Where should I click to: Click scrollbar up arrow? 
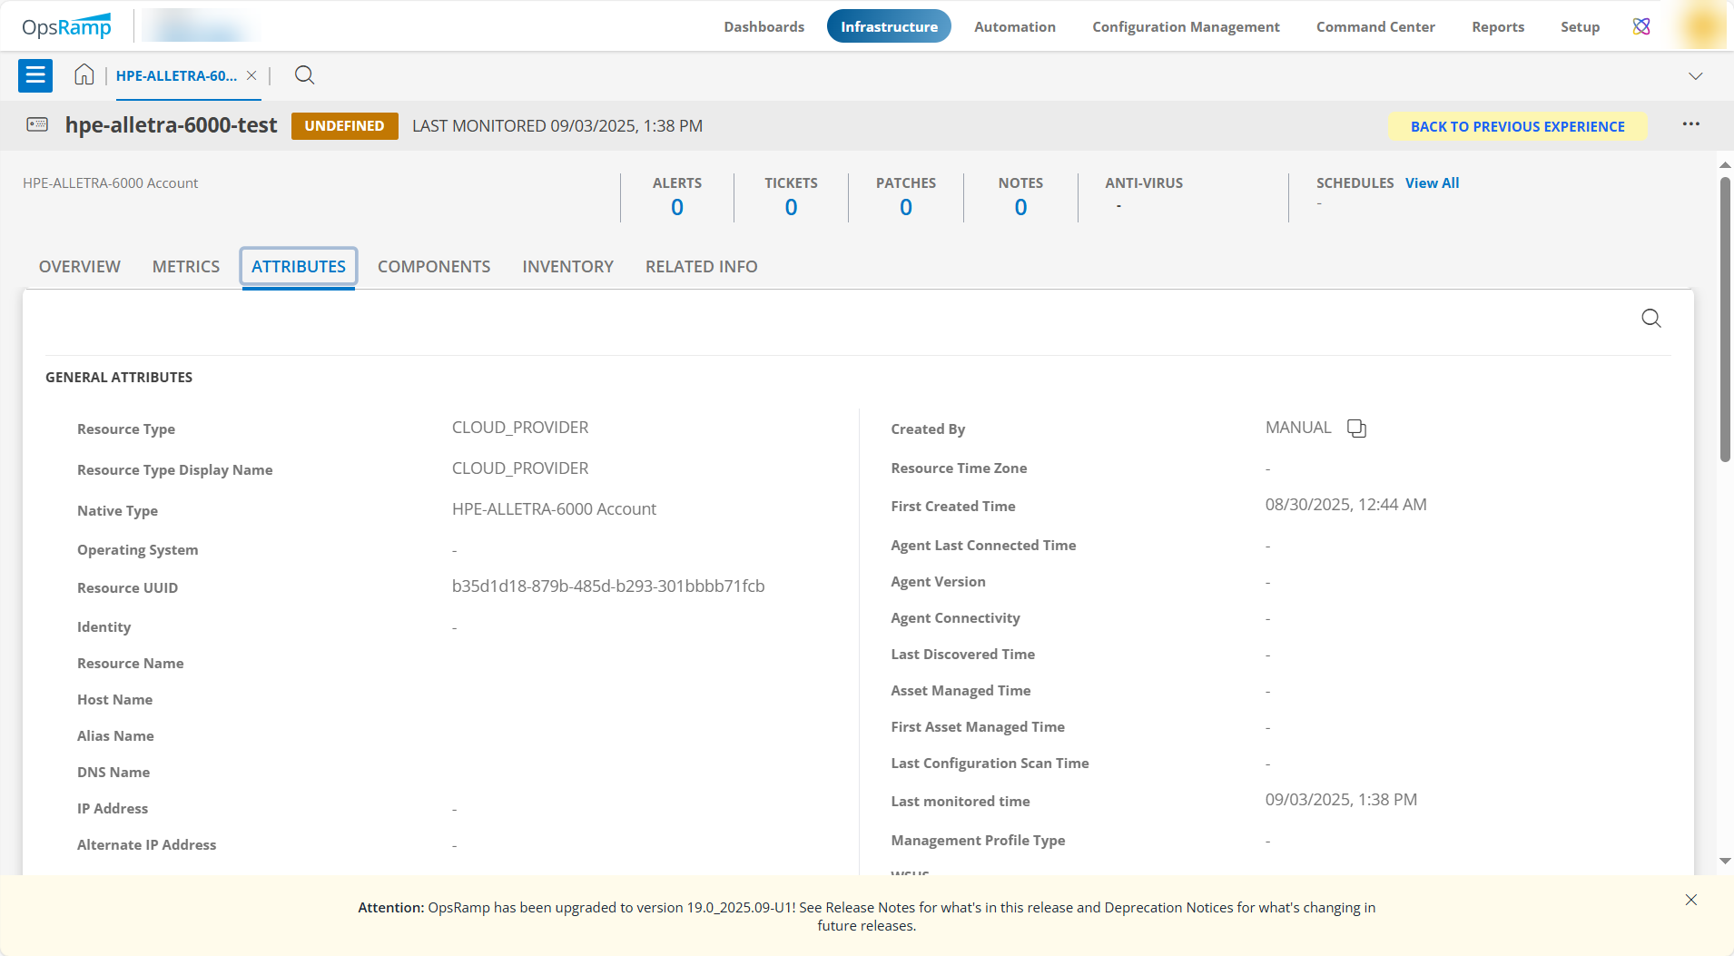coord(1725,165)
